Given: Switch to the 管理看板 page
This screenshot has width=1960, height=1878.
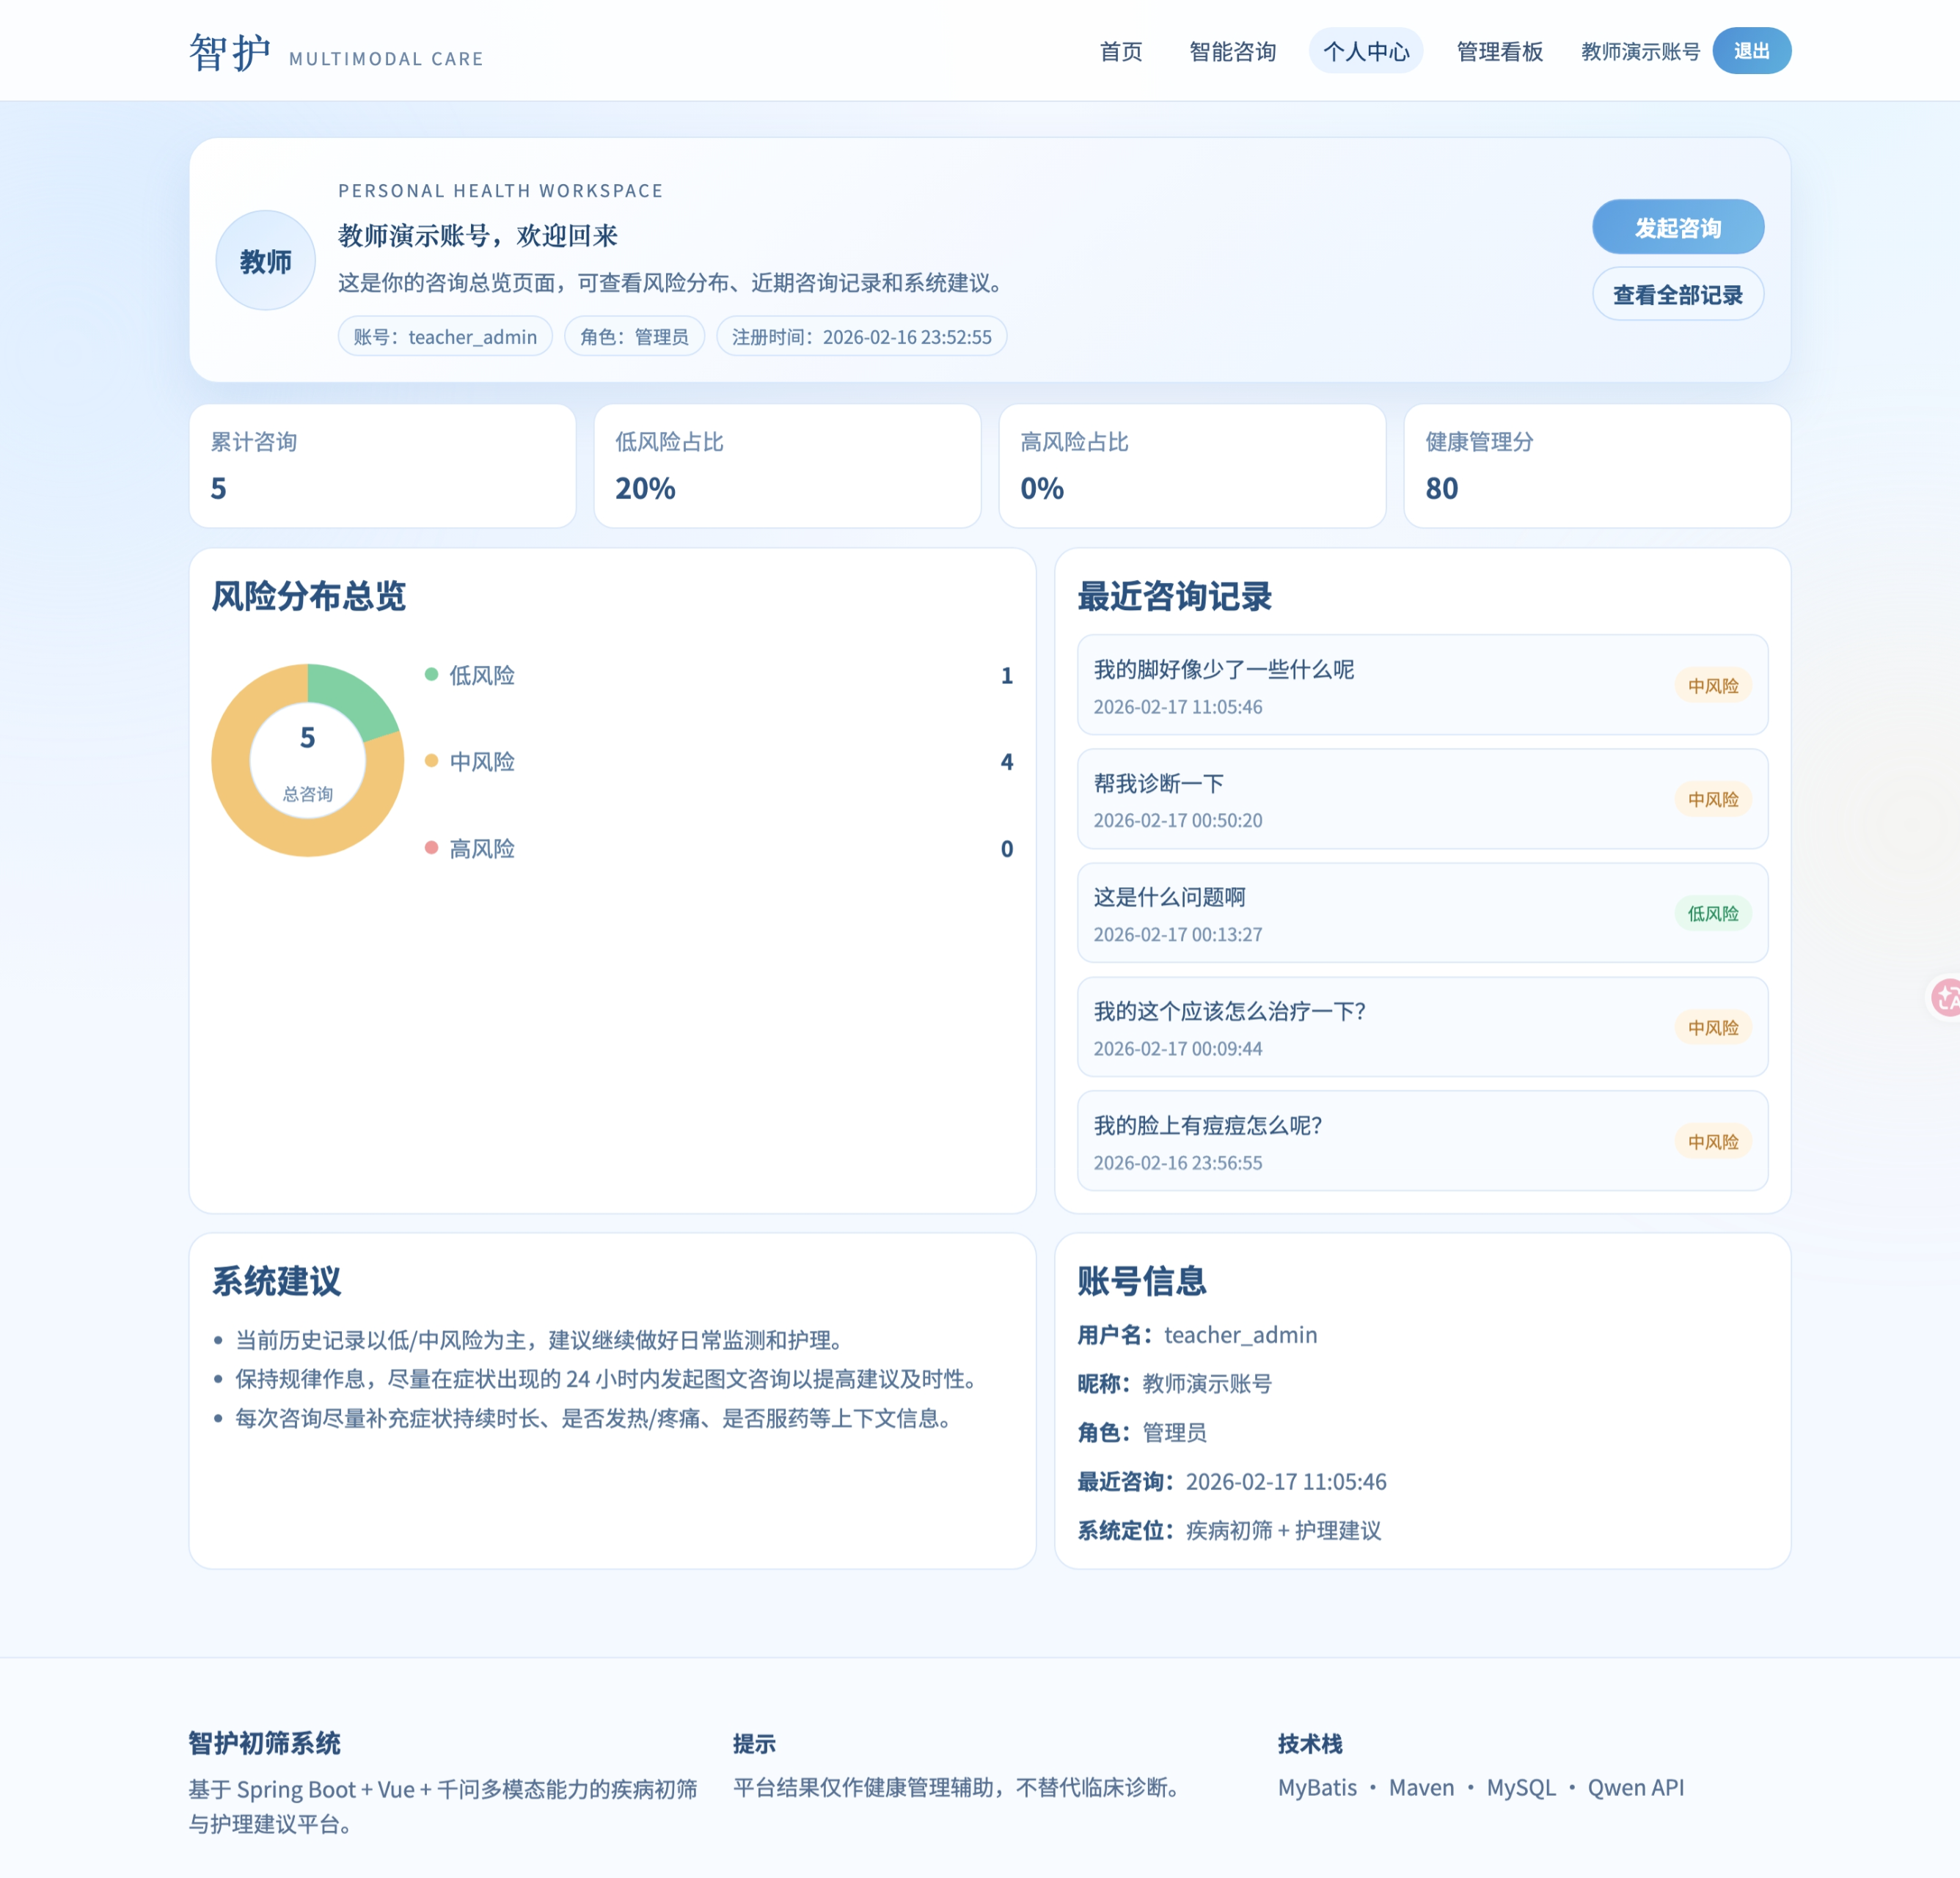Looking at the screenshot, I should (x=1498, y=51).
